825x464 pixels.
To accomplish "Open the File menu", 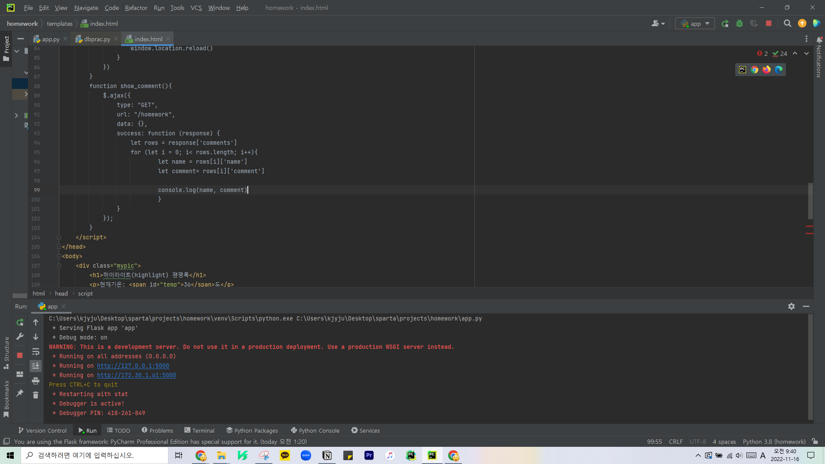I will coord(28,8).
